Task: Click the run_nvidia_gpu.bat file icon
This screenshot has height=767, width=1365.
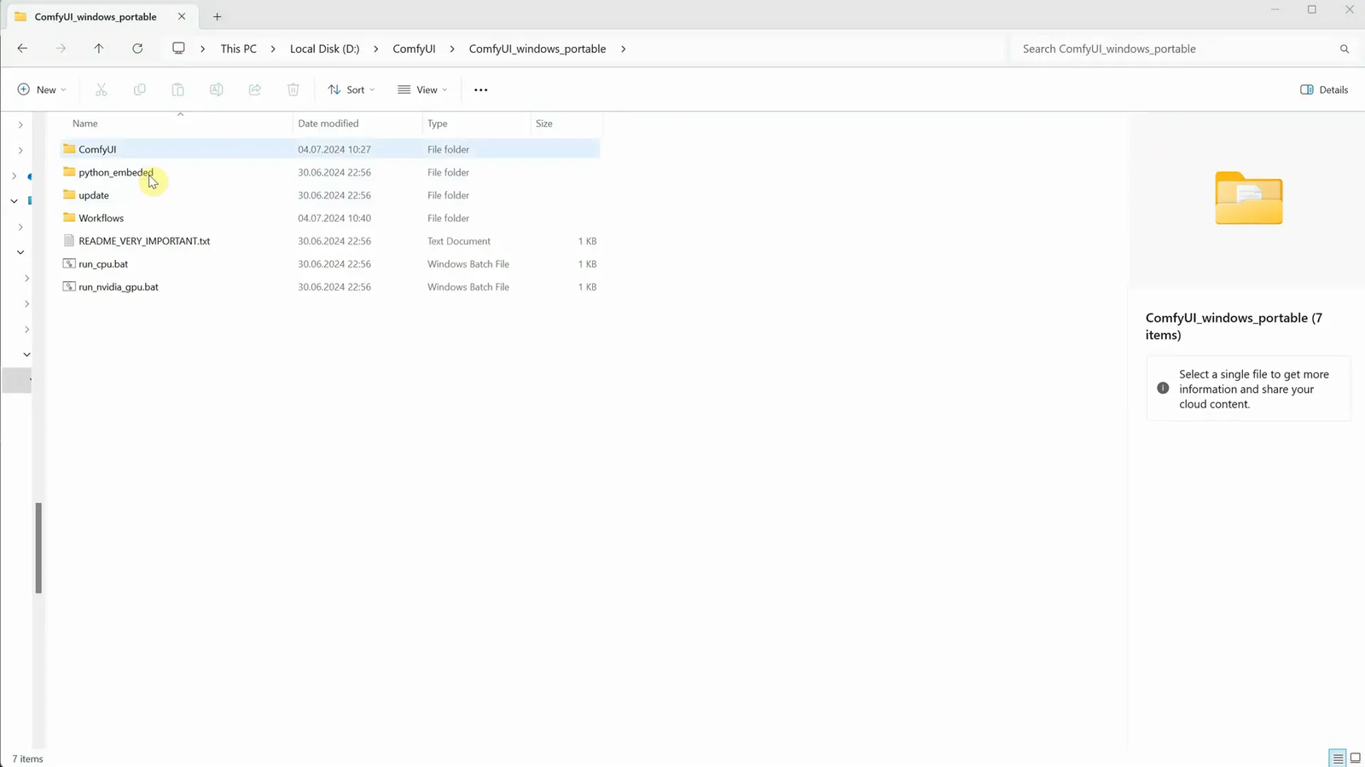Action: (69, 287)
